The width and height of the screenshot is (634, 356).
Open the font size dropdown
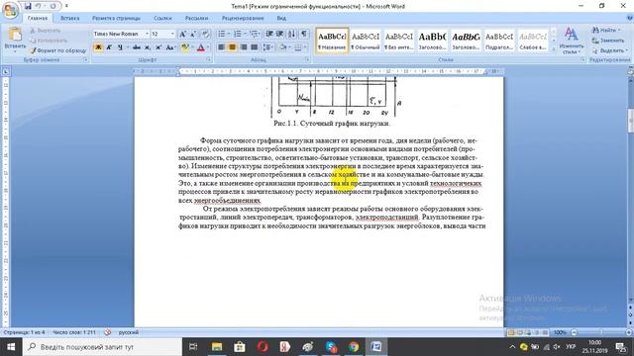point(172,34)
